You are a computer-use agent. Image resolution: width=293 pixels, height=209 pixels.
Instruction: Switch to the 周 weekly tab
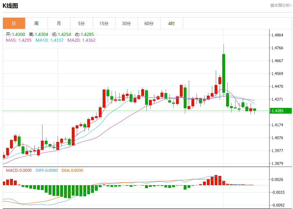36,23
